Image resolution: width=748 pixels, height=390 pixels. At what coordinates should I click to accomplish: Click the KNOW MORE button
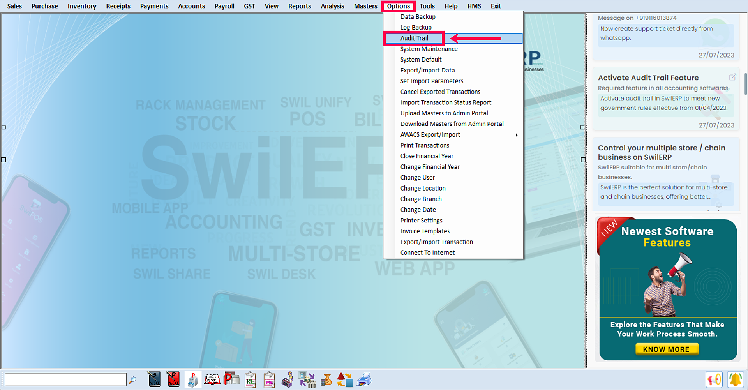point(667,349)
